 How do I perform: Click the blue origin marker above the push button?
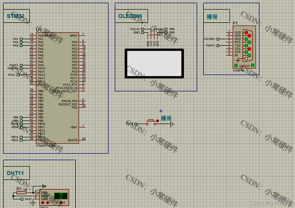[161, 111]
